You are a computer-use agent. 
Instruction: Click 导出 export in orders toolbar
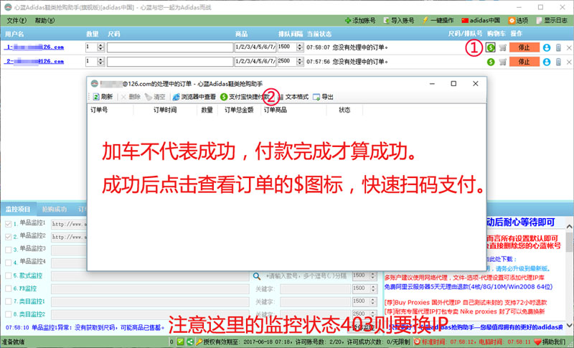323,97
